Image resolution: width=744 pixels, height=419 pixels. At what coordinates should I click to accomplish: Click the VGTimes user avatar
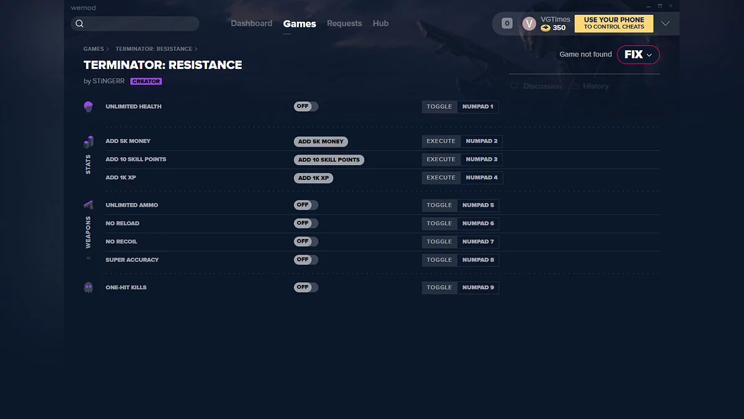pyautogui.click(x=529, y=24)
